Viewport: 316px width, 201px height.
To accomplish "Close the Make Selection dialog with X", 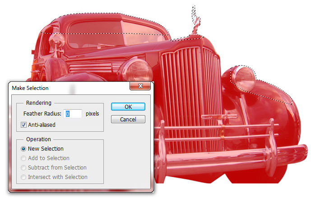I will coord(140,86).
